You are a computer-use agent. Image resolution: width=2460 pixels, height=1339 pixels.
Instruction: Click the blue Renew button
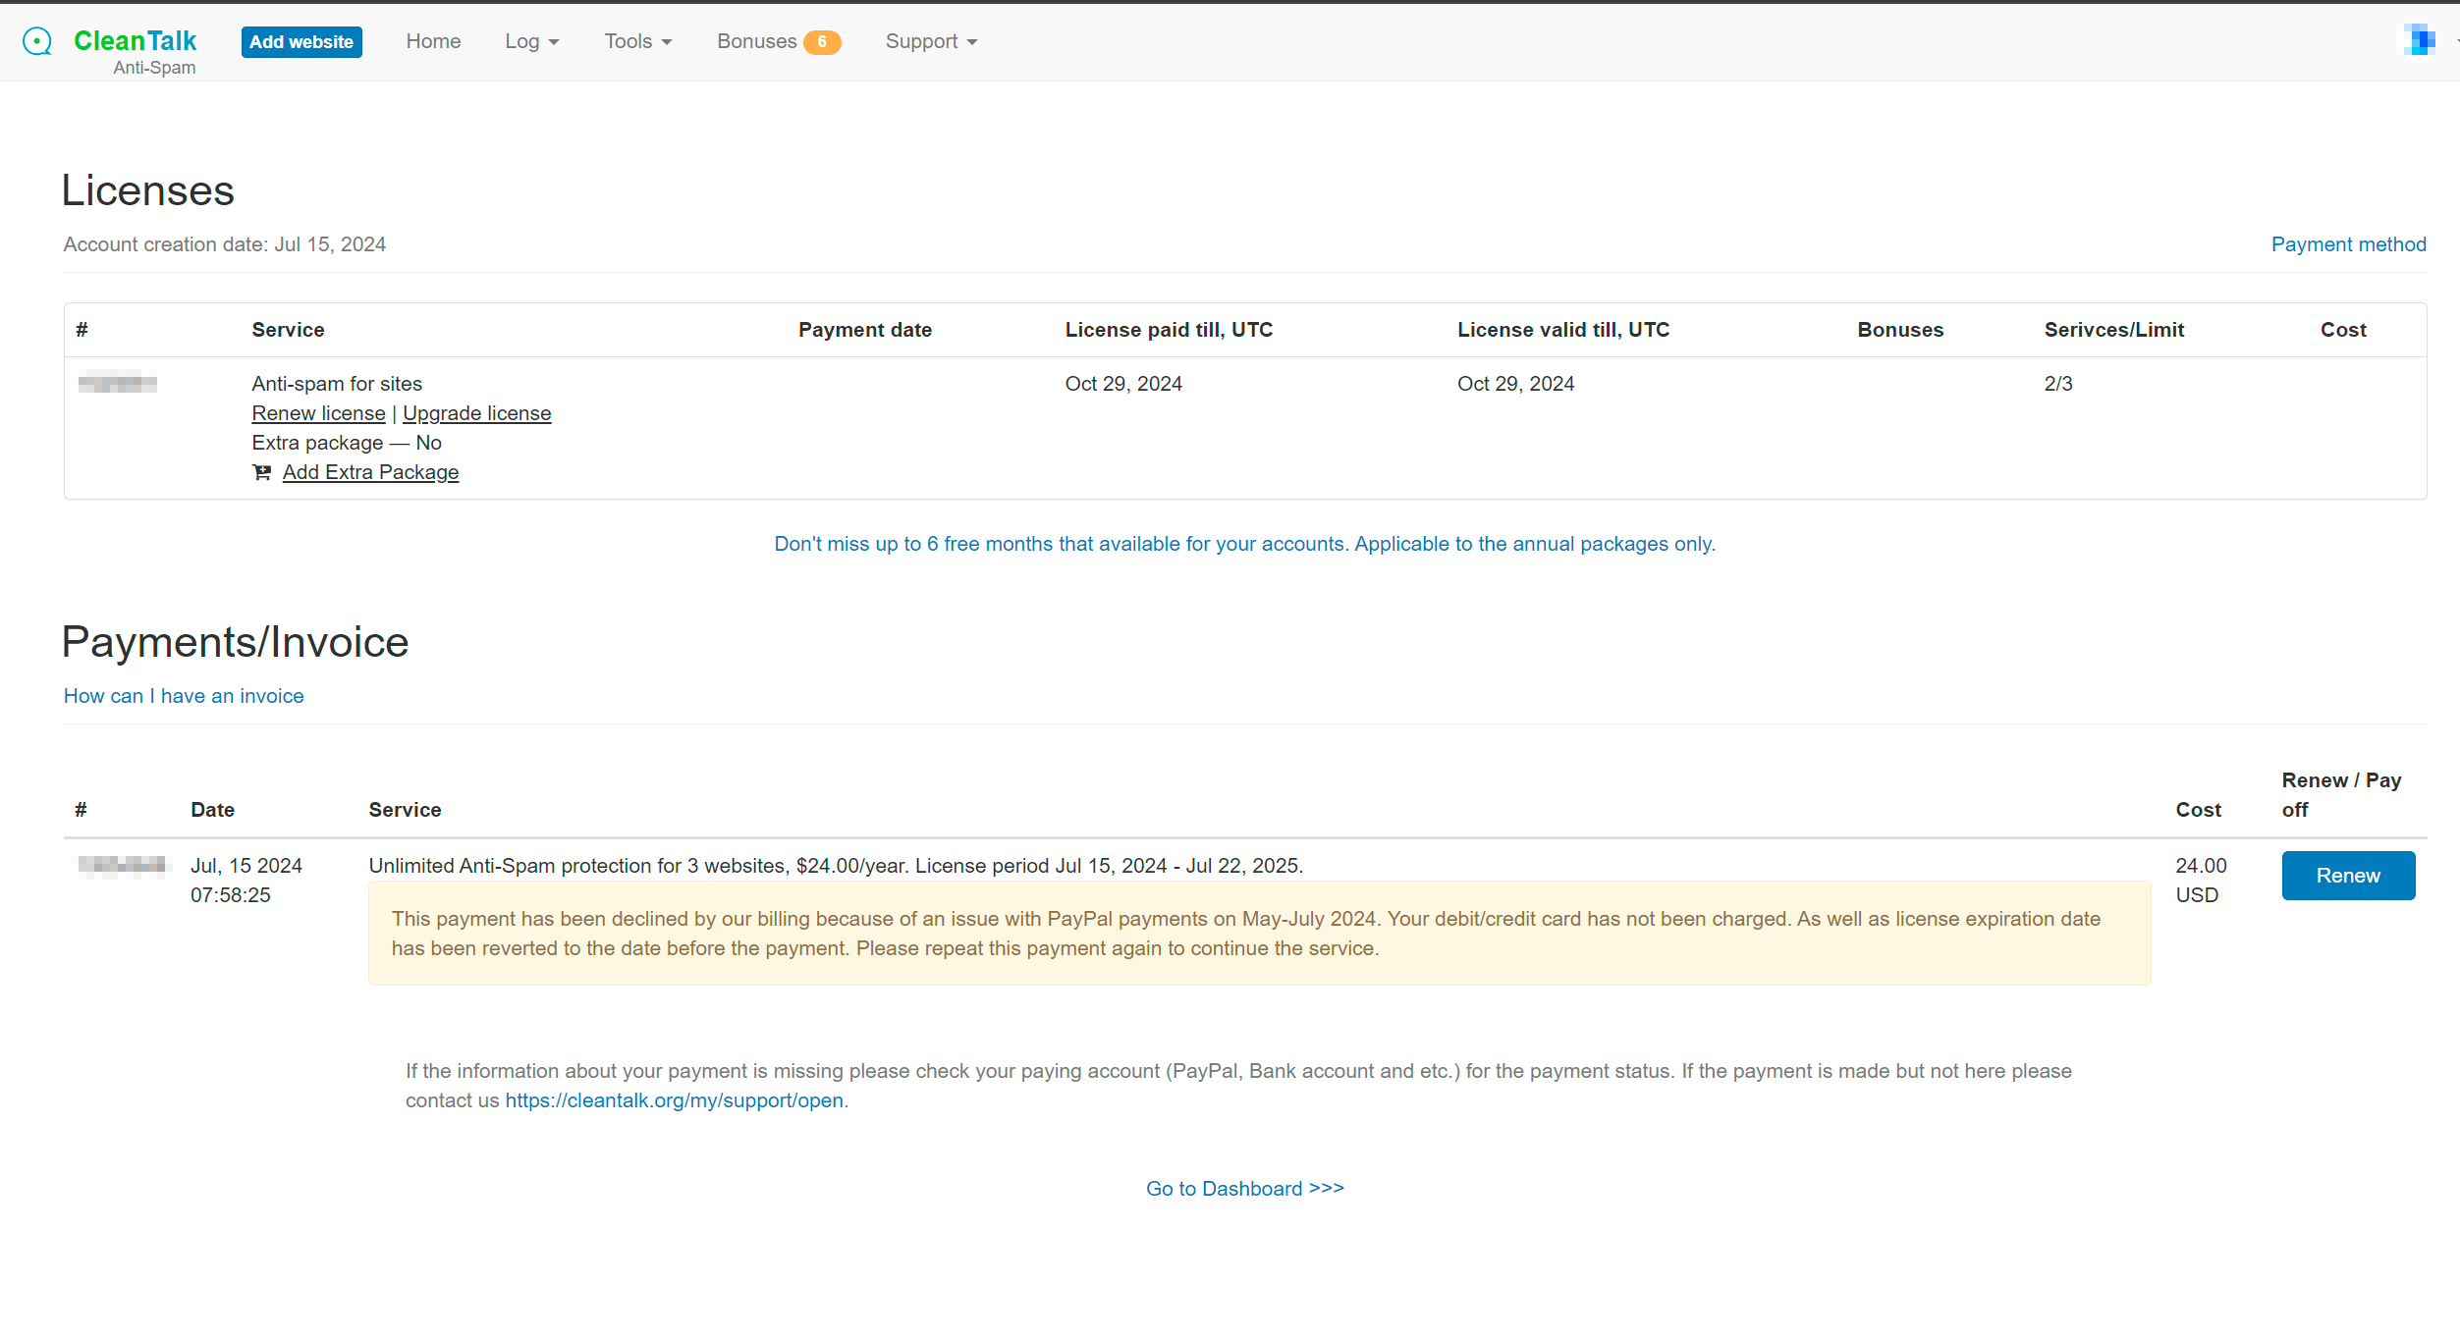(2347, 876)
